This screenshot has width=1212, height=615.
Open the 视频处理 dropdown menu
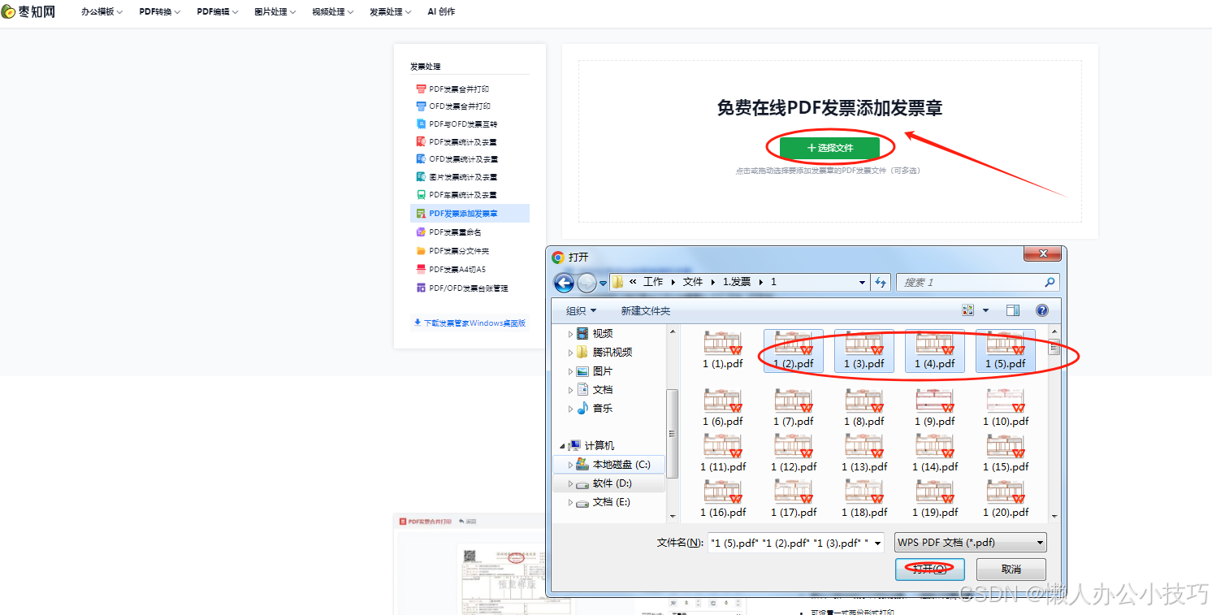[x=332, y=12]
